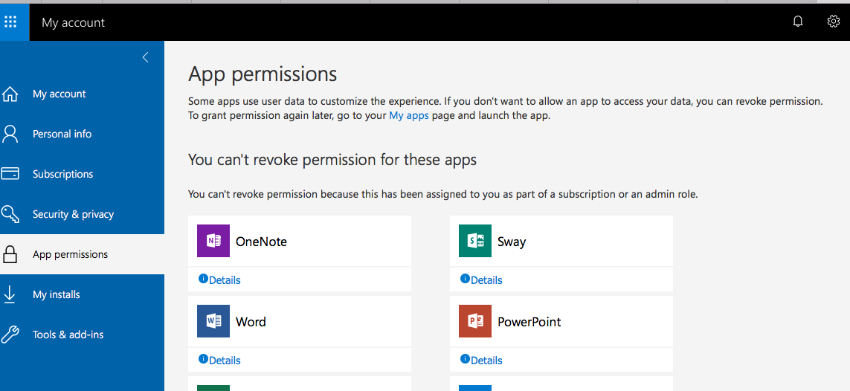Click the Sway app icon
The height and width of the screenshot is (391, 850).
click(x=475, y=241)
